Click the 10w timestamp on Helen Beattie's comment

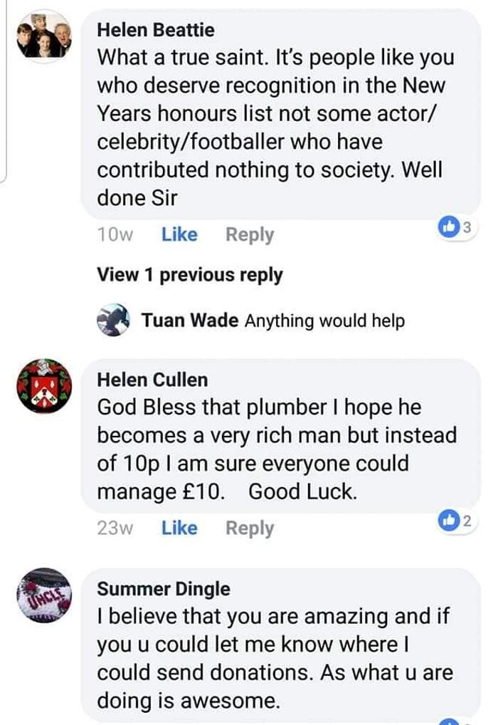pyautogui.click(x=115, y=234)
